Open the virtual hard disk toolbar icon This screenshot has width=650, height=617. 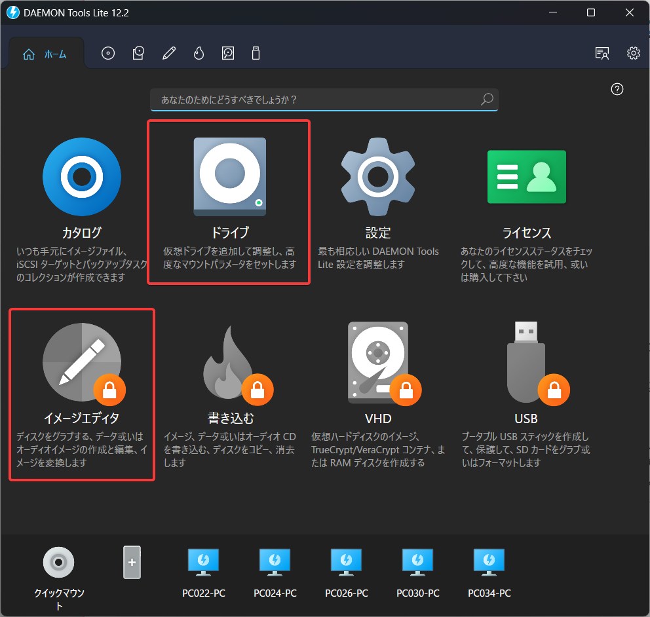(x=228, y=54)
